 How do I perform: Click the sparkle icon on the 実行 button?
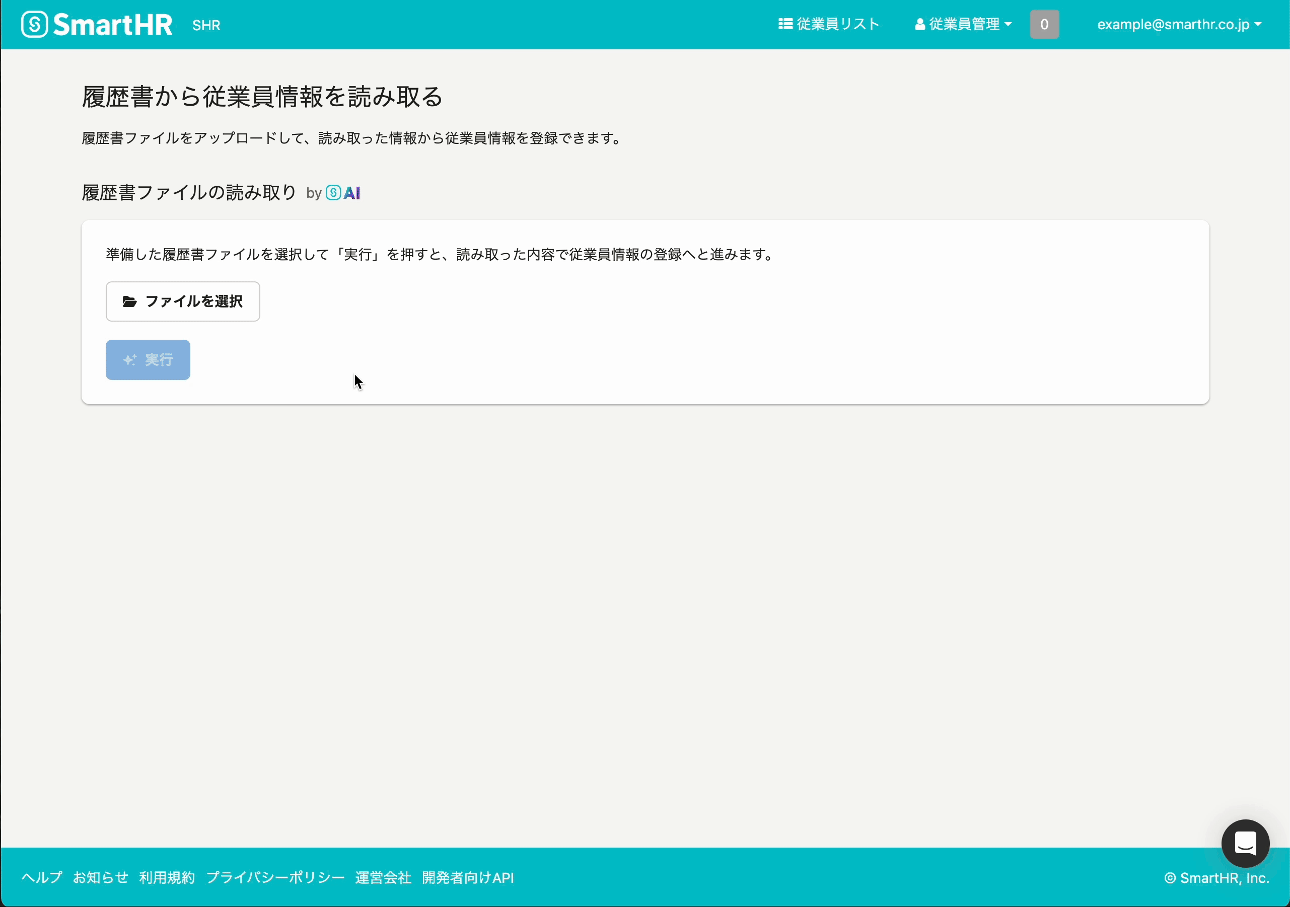point(129,360)
